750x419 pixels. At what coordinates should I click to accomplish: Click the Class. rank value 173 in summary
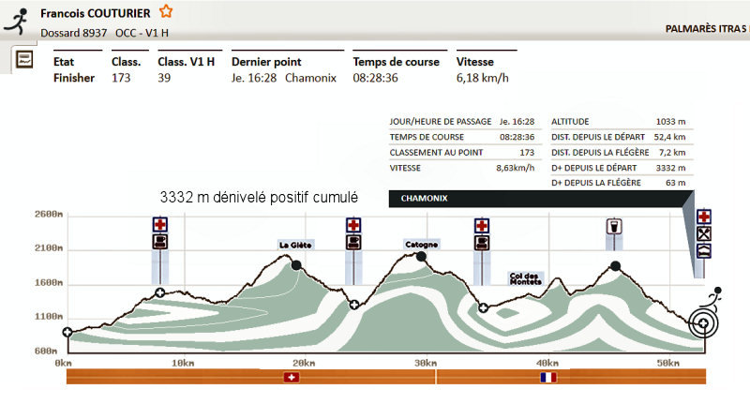tap(121, 78)
